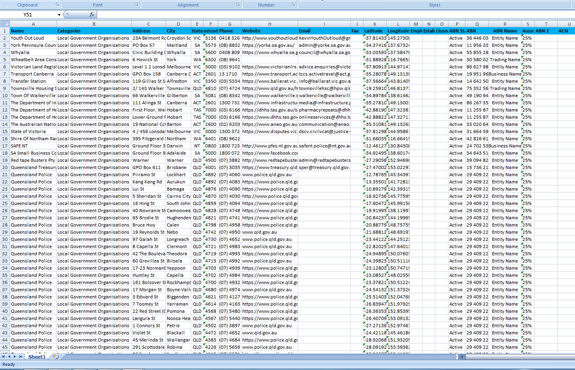Jump to the first sheet using navigation arrow
The height and width of the screenshot is (370, 575).
point(4,357)
